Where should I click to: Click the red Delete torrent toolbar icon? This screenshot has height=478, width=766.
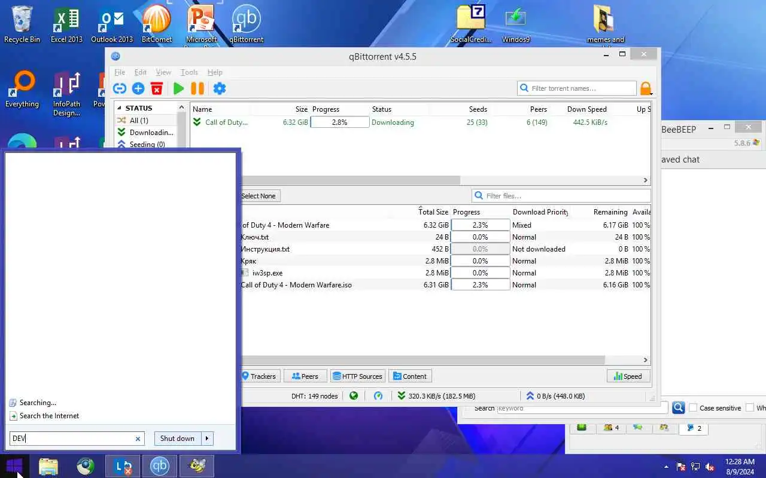click(157, 88)
